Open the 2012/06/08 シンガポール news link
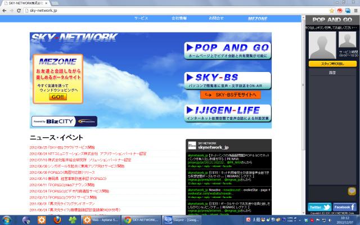 click(x=77, y=166)
